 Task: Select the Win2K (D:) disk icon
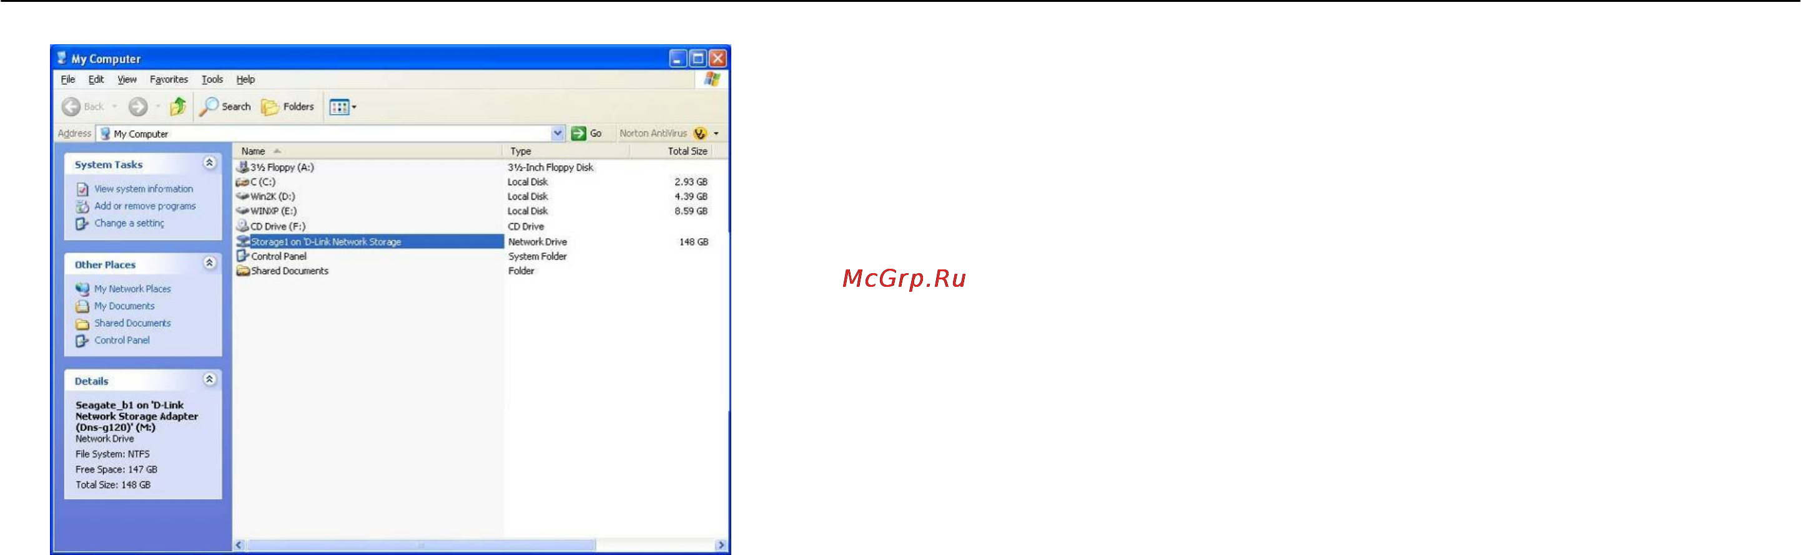point(242,196)
